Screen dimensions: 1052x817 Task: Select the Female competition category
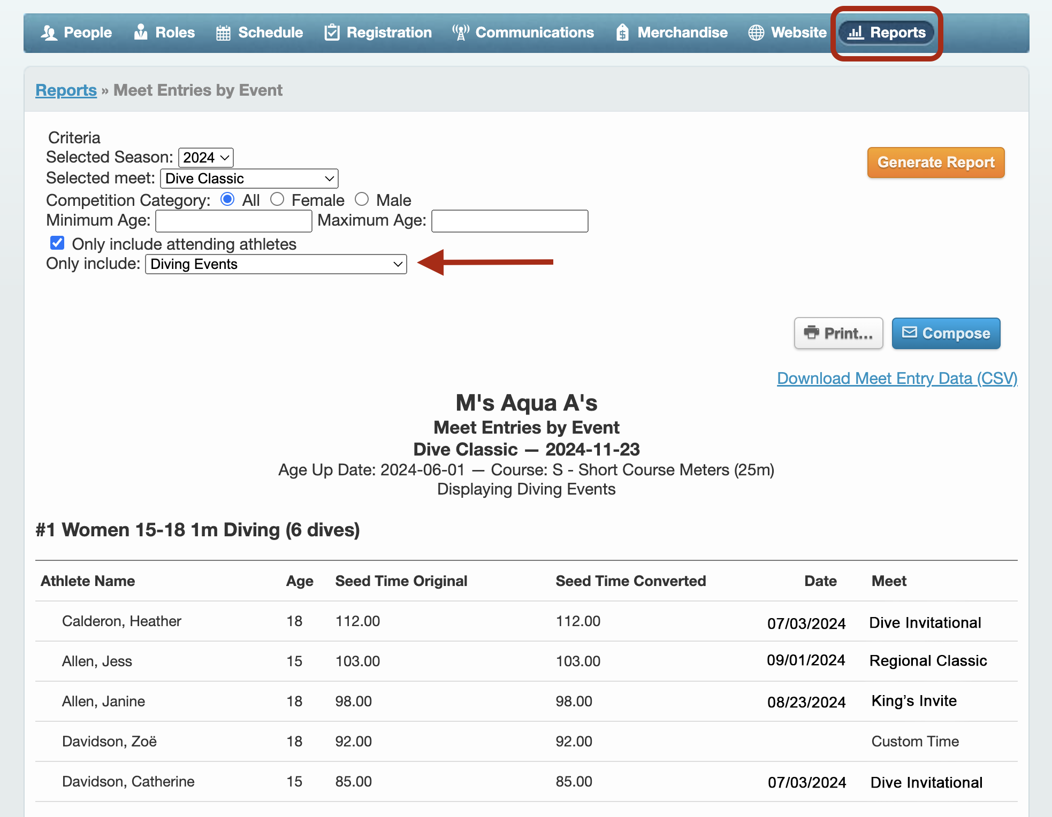[277, 199]
